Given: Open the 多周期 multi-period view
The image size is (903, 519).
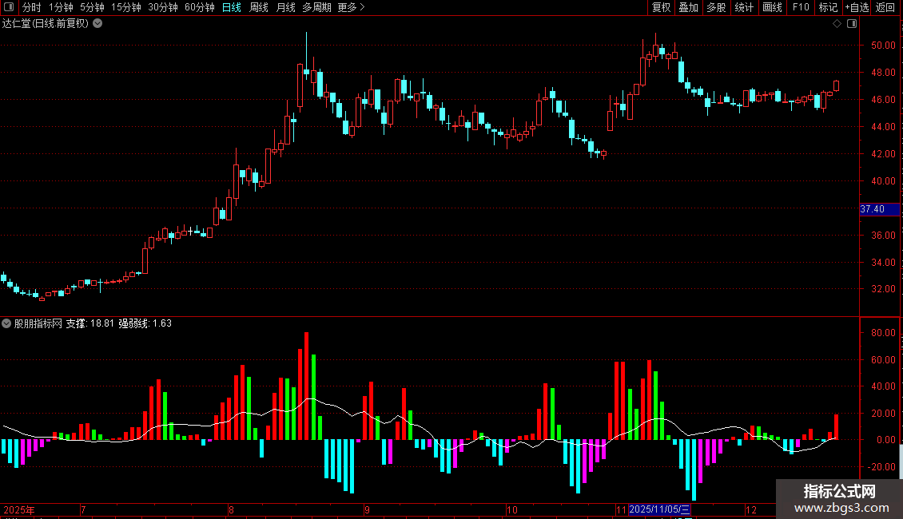Looking at the screenshot, I should click(x=316, y=7).
